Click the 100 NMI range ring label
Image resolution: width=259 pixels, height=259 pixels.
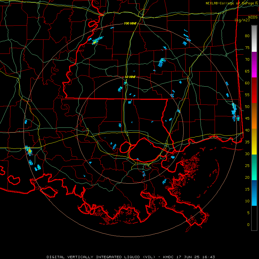[x=130, y=24]
